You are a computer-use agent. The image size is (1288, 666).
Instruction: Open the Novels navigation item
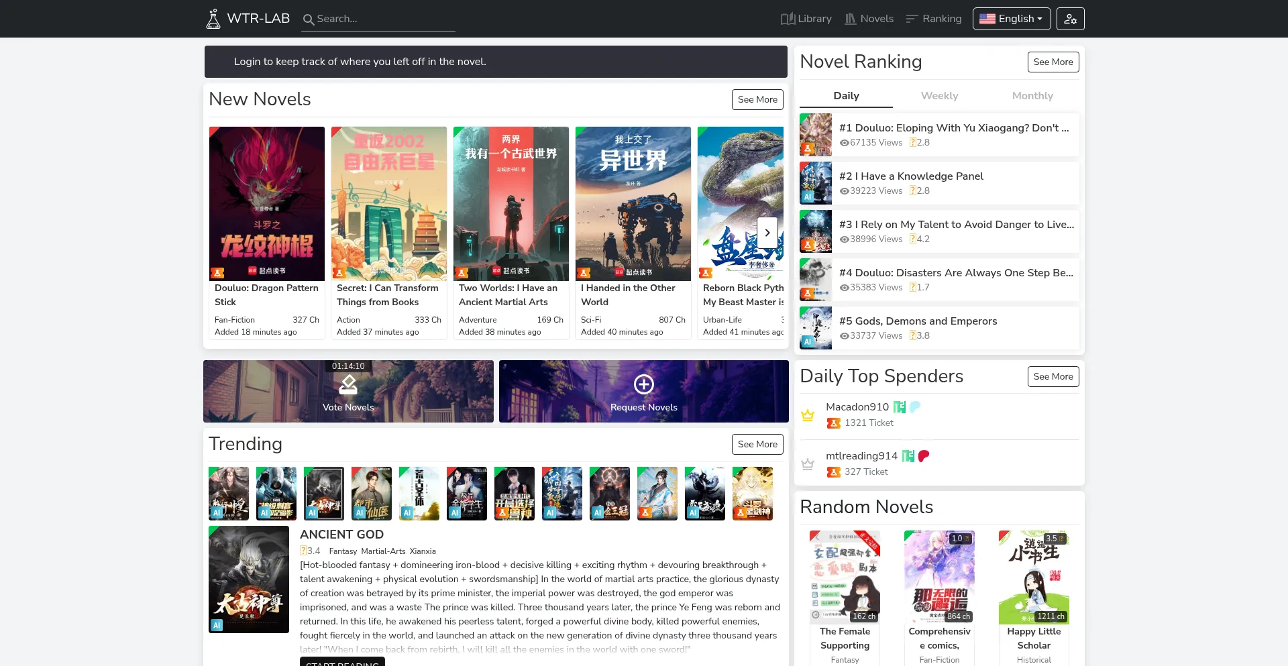[869, 19]
